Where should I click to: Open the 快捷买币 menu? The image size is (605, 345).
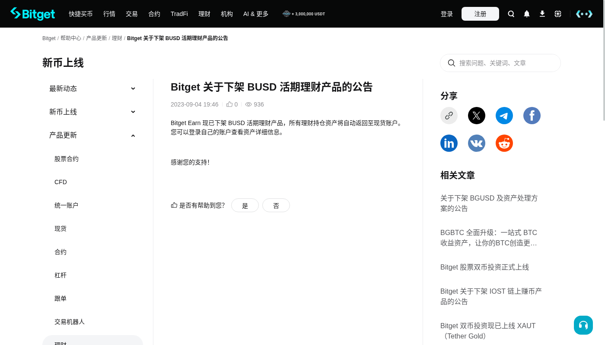coord(81,14)
